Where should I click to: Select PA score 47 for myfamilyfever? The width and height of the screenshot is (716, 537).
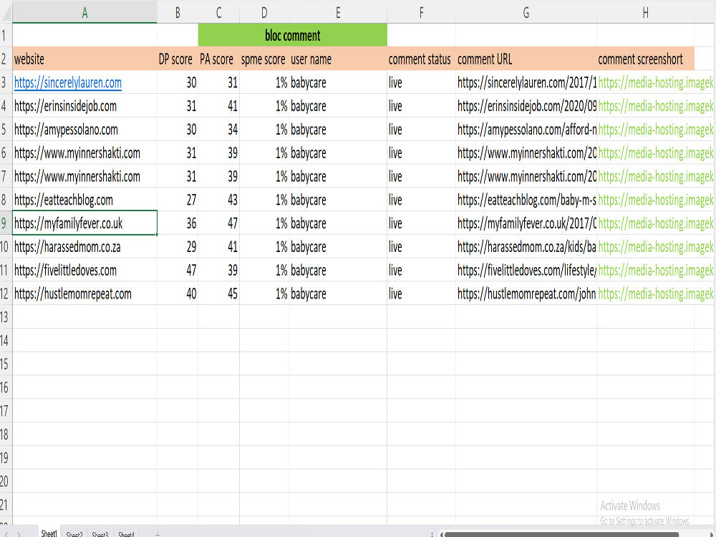[218, 223]
